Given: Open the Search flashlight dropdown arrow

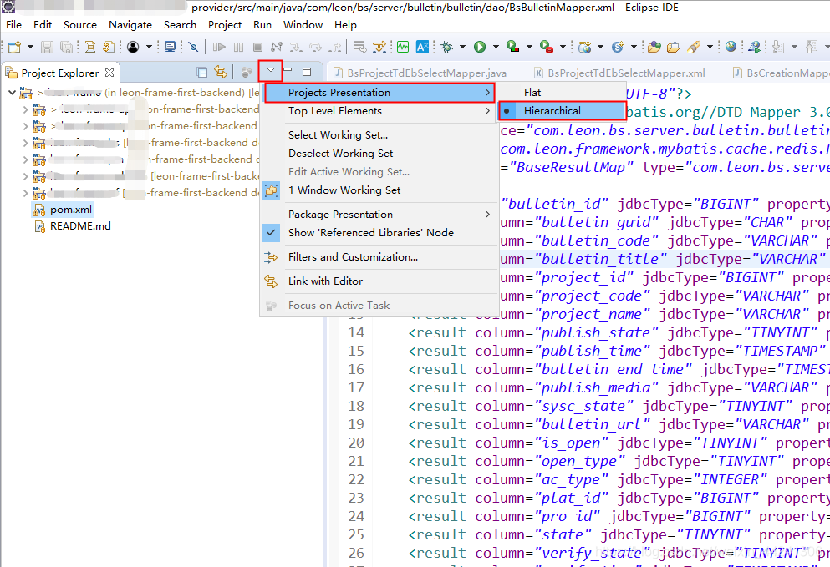Looking at the screenshot, I should [710, 47].
